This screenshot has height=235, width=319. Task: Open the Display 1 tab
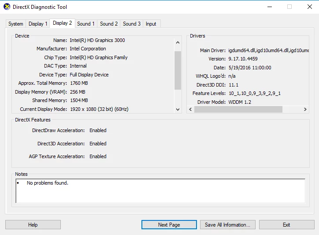[x=38, y=24]
